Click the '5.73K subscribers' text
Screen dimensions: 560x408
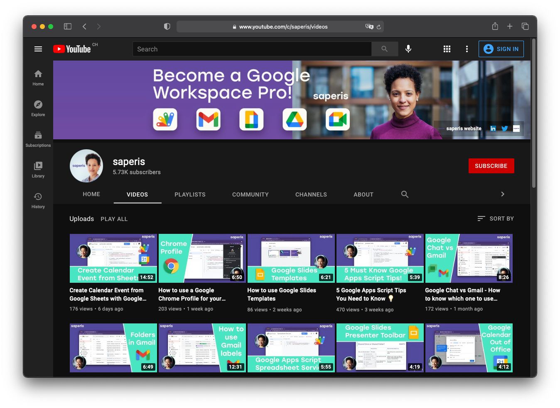[x=137, y=172]
